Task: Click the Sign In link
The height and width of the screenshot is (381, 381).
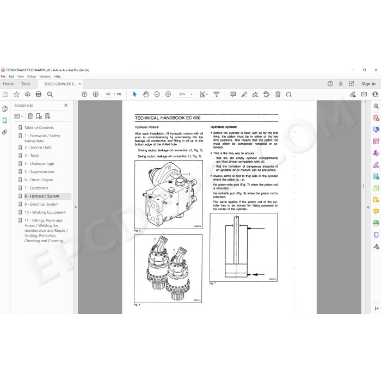Action: point(368,84)
